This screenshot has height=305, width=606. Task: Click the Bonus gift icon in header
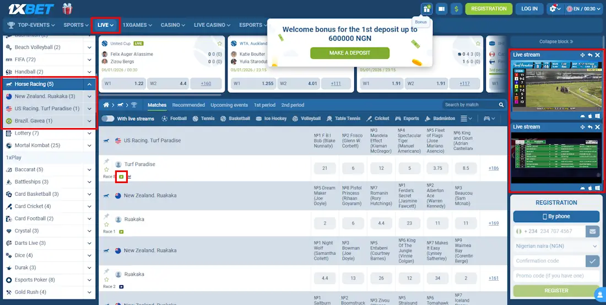(x=426, y=8)
